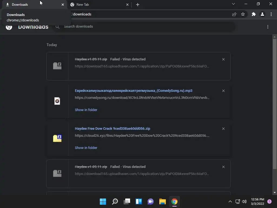Open Task View on the taskbar
Image resolution: width=277 pixels, height=208 pixels.
pyautogui.click(x=127, y=201)
